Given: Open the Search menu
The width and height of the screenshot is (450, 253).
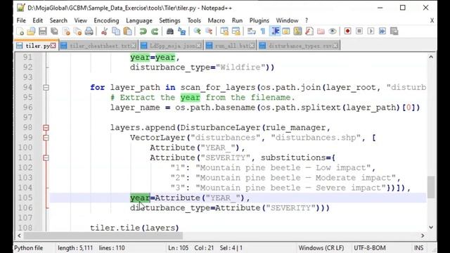Looking at the screenshot, I should tap(58, 20).
